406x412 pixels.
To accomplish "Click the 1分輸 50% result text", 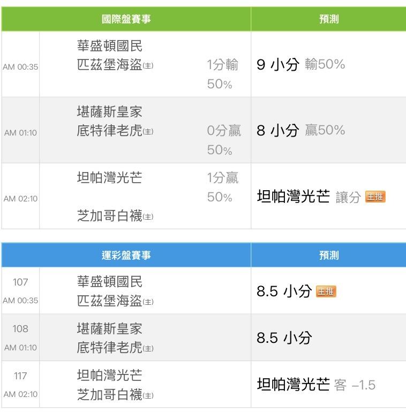I will (x=222, y=74).
